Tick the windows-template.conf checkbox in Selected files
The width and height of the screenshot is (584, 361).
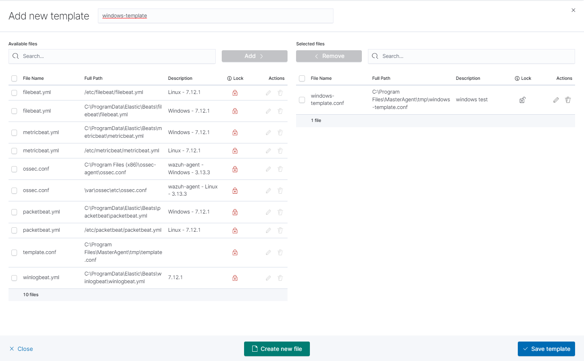[x=302, y=100]
